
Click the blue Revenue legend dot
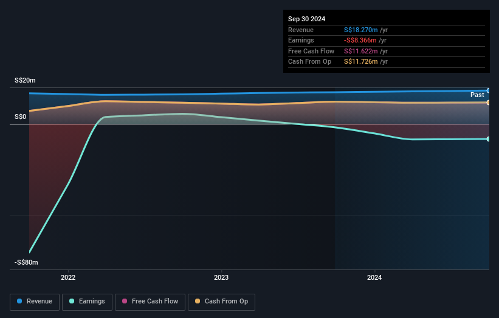[19, 301]
